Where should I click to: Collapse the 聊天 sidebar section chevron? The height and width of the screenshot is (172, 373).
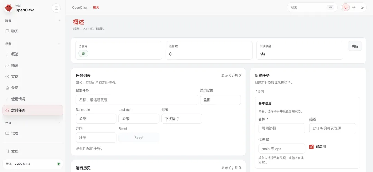point(59,21)
